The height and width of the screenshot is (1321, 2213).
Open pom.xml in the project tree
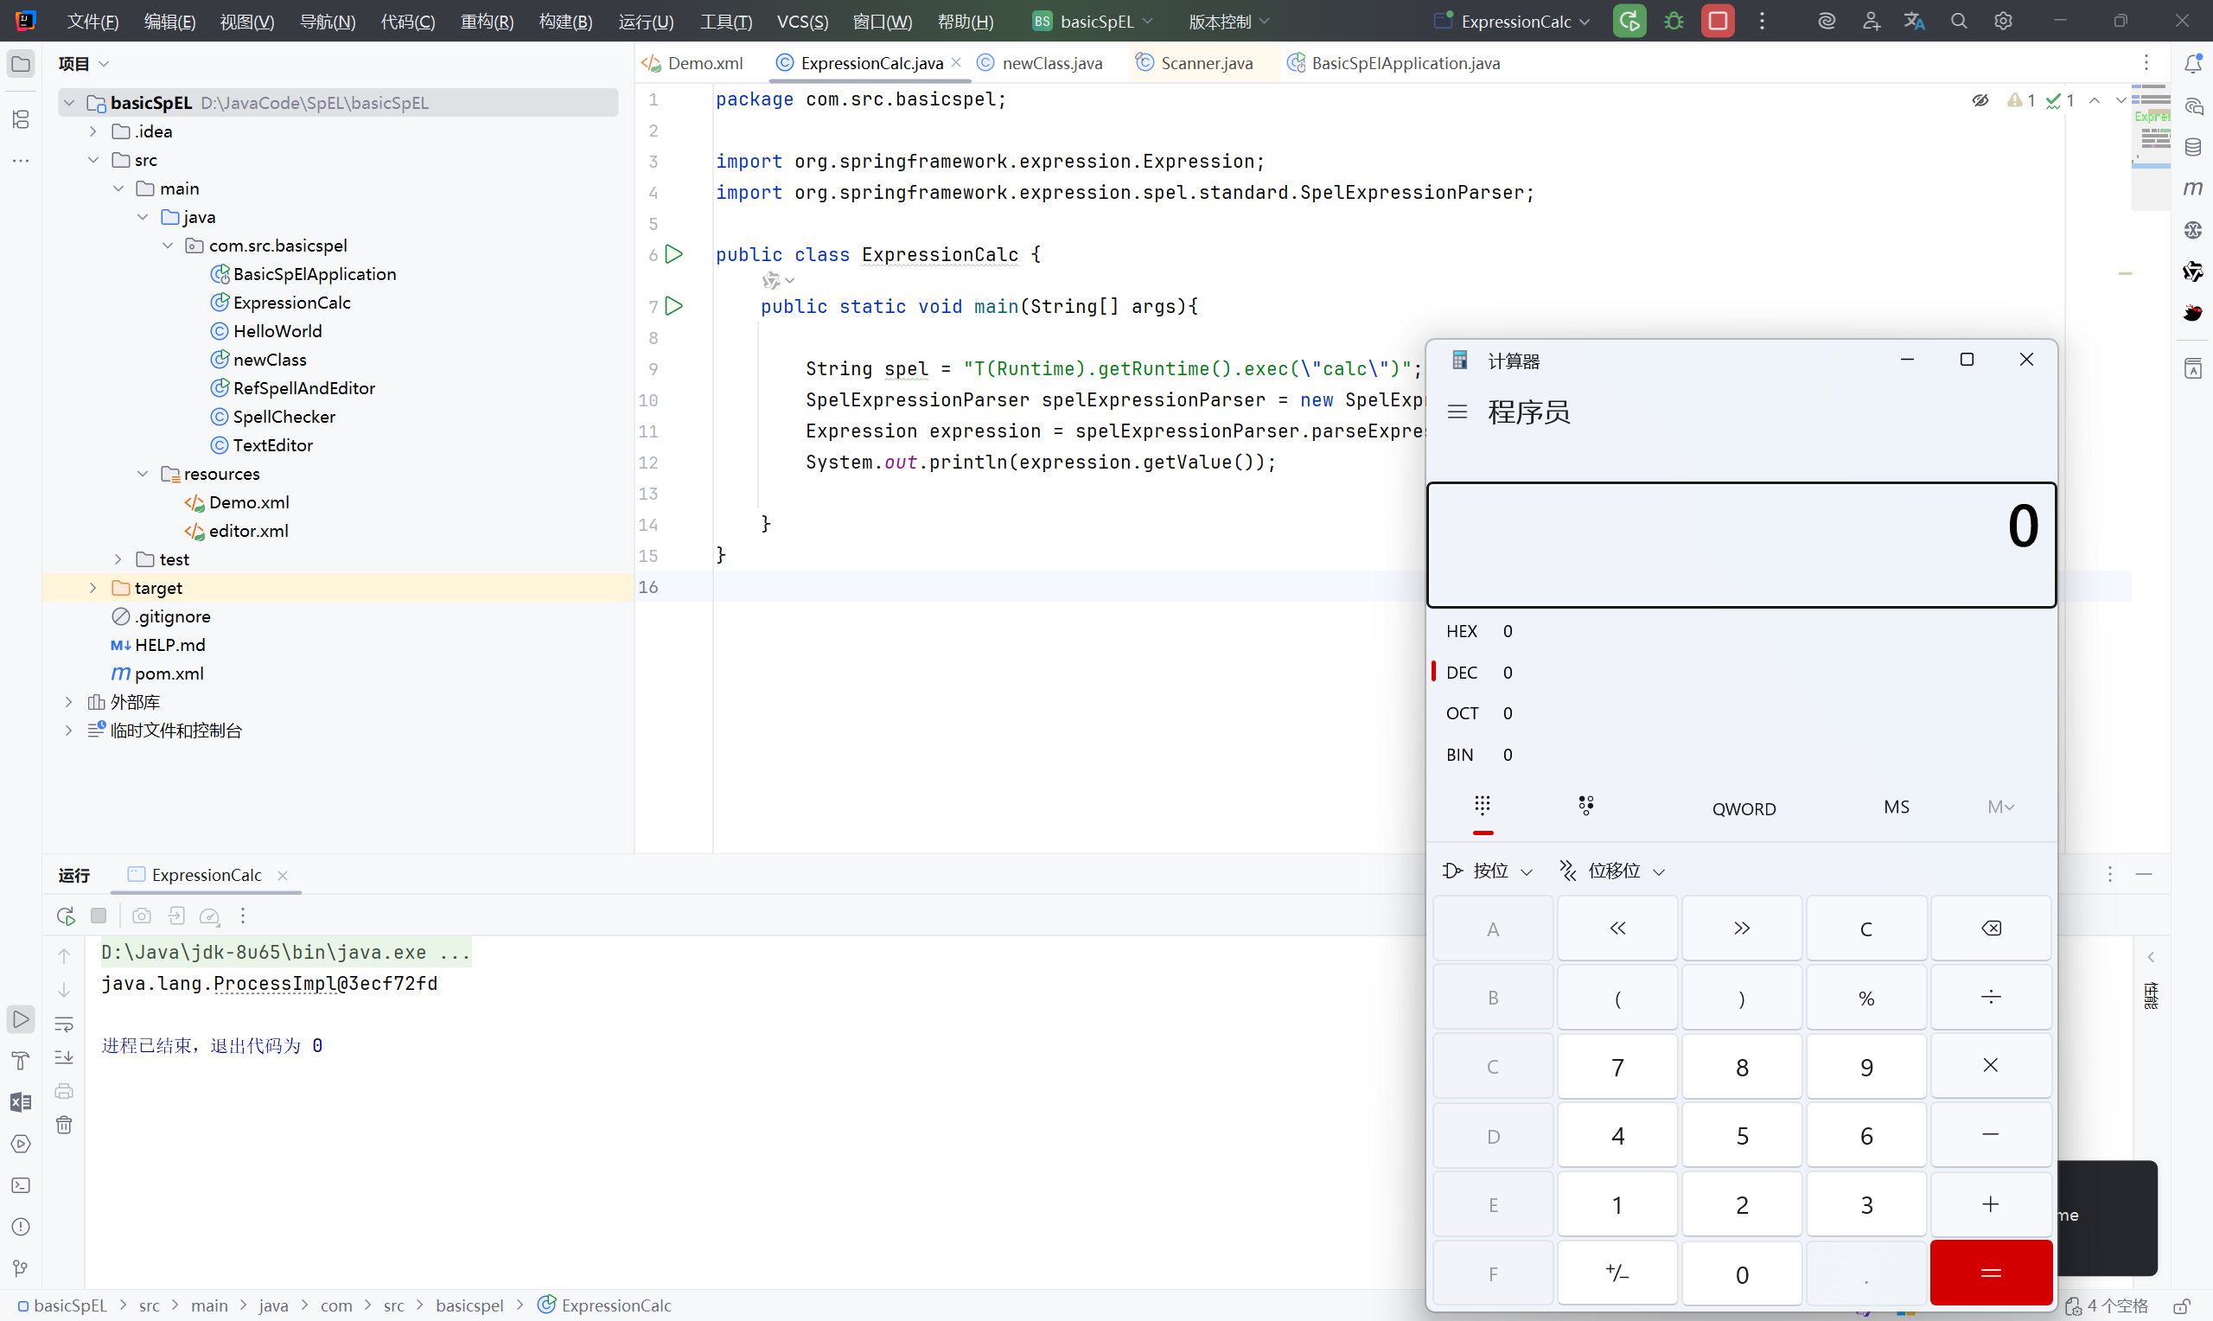click(169, 673)
